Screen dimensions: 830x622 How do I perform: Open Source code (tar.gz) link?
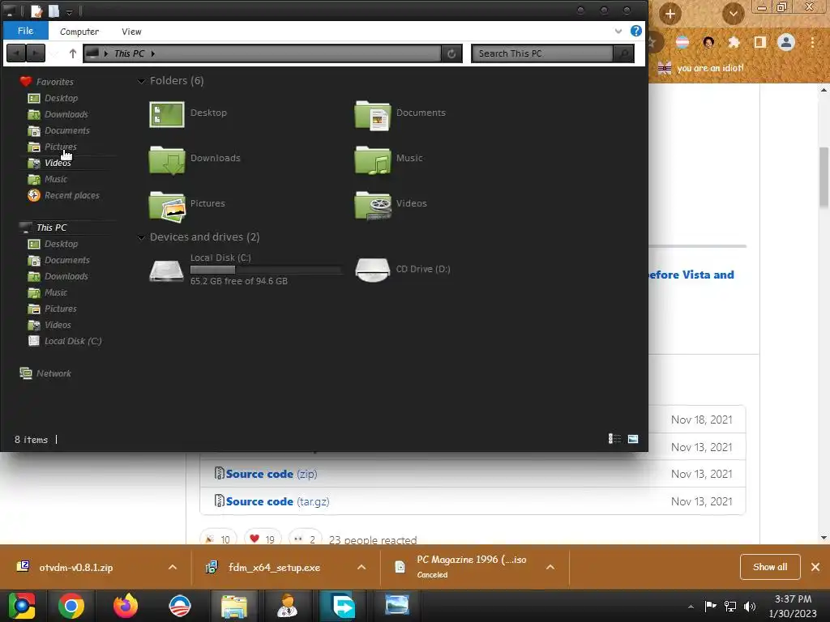point(277,501)
